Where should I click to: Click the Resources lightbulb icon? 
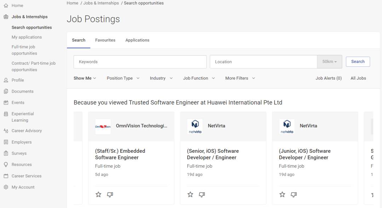[x=6, y=164]
